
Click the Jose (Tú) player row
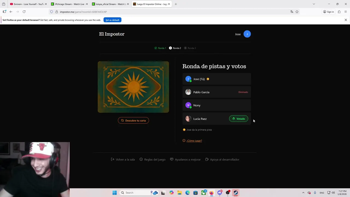point(217,79)
